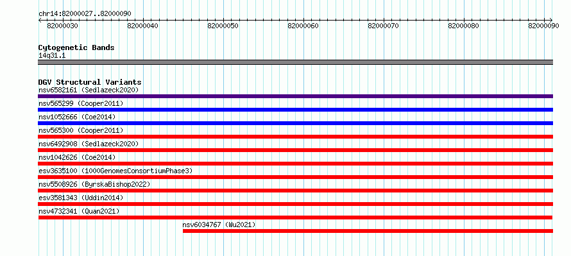Open the esv3581343 (Uddin2014) label
This screenshot has width=571, height=256.
[81, 198]
